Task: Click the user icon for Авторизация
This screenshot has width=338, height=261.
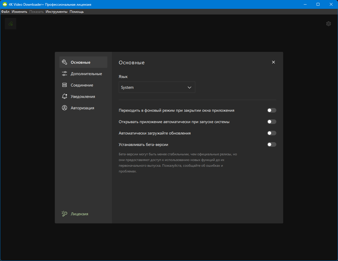Action: click(x=65, y=108)
